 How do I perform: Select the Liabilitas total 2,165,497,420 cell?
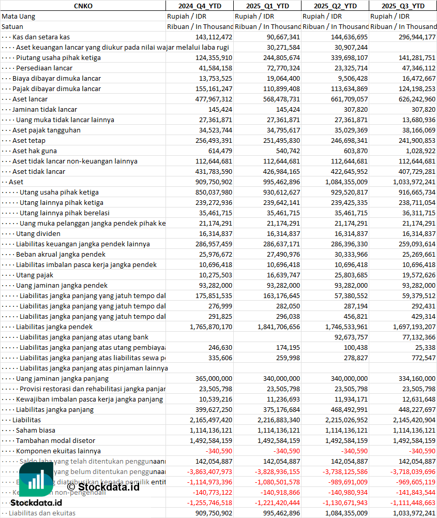tap(211, 420)
